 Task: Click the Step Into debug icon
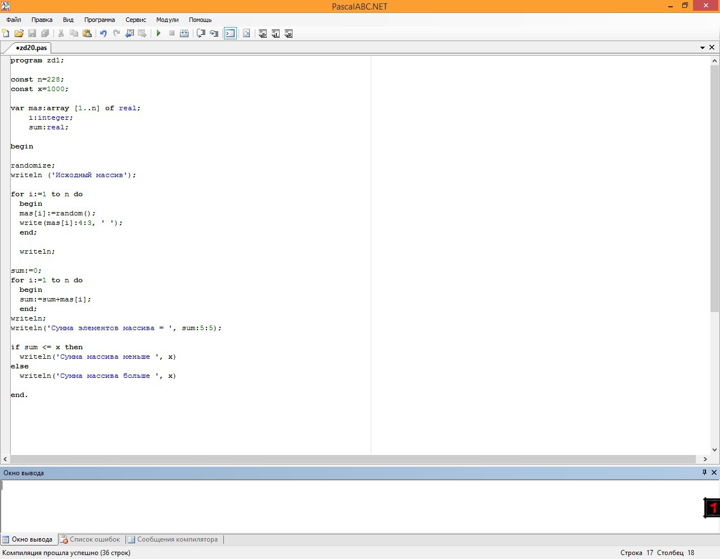coord(214,34)
